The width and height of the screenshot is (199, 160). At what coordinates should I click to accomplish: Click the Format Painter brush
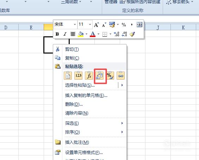click(132, 34)
